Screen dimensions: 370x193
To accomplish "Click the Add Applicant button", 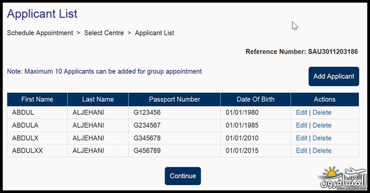I will click(x=333, y=76).
